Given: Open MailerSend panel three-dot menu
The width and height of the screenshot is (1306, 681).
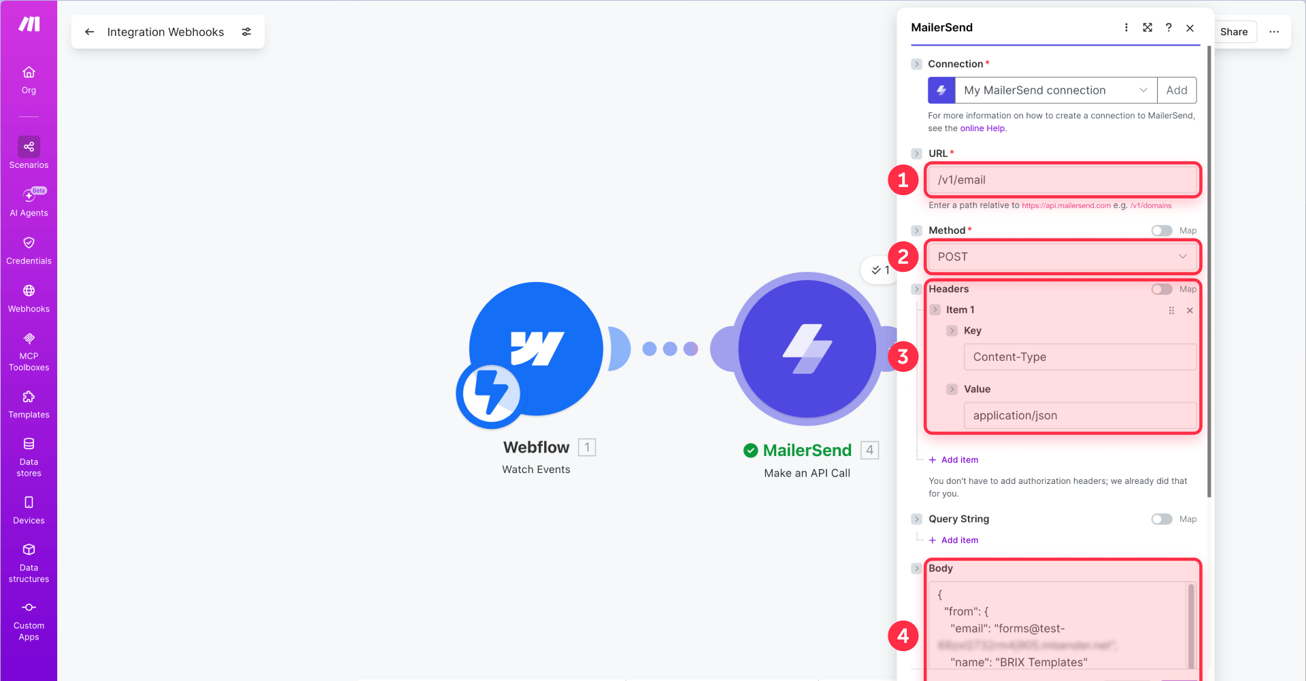Looking at the screenshot, I should click(1126, 27).
